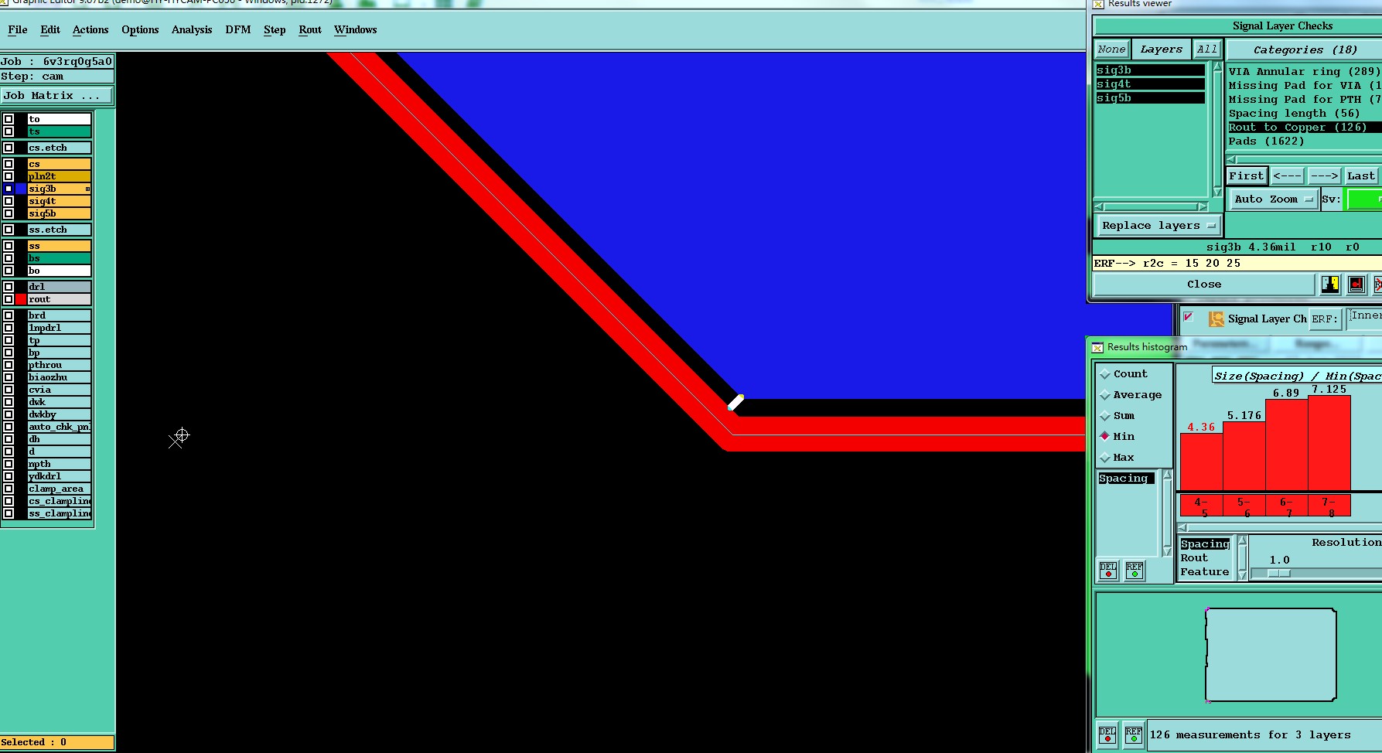Open the Rout menu
Screen dimensions: 1382x753
[310, 29]
